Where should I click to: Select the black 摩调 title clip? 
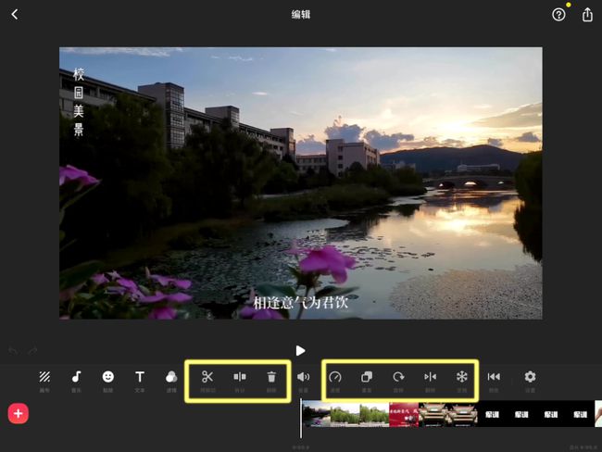coord(536,414)
